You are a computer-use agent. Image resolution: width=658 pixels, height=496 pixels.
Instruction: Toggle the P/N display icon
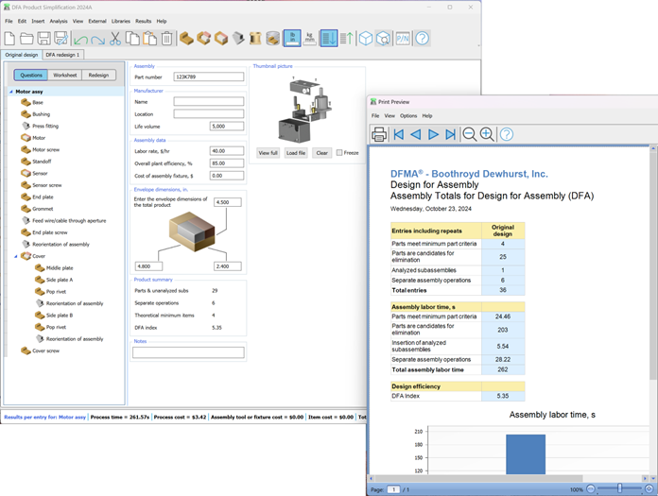(403, 39)
